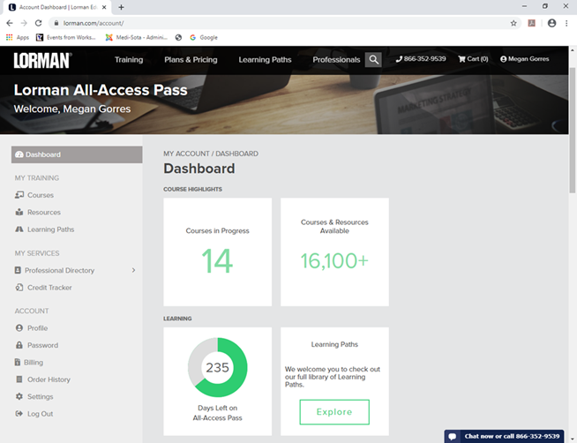
Task: Open the Google bookmark
Action: tap(204, 38)
